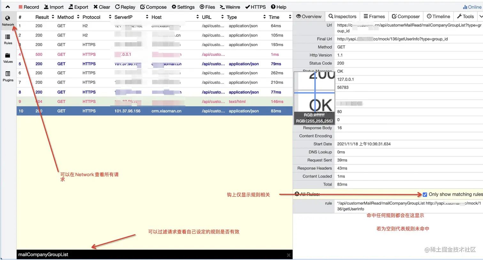Viewport: 483px width, 260px height.
Task: Click the Final Url value in Overview
Action: click(392, 39)
